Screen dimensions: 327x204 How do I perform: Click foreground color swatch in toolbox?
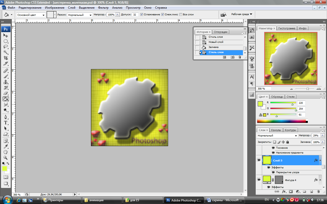(x=5, y=169)
